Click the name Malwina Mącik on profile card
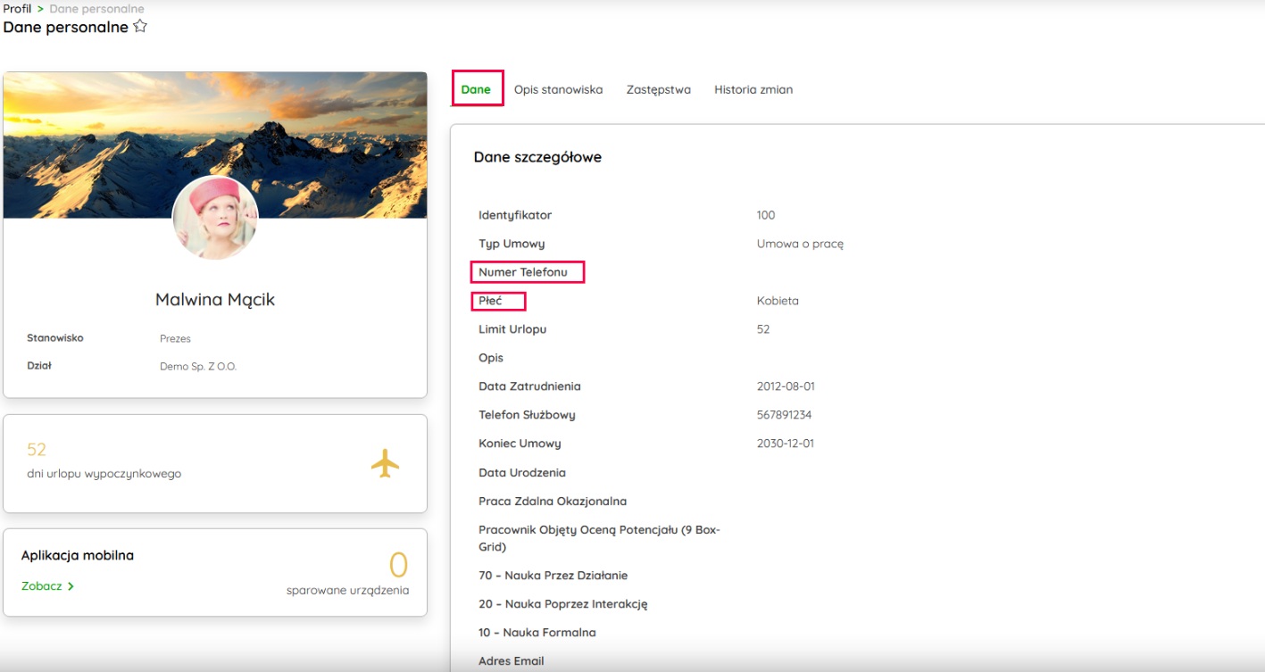This screenshot has height=672, width=1265. click(215, 300)
